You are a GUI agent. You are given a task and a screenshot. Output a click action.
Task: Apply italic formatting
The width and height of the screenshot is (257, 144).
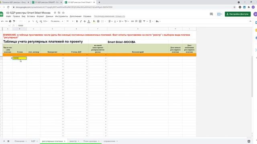(x=81, y=21)
